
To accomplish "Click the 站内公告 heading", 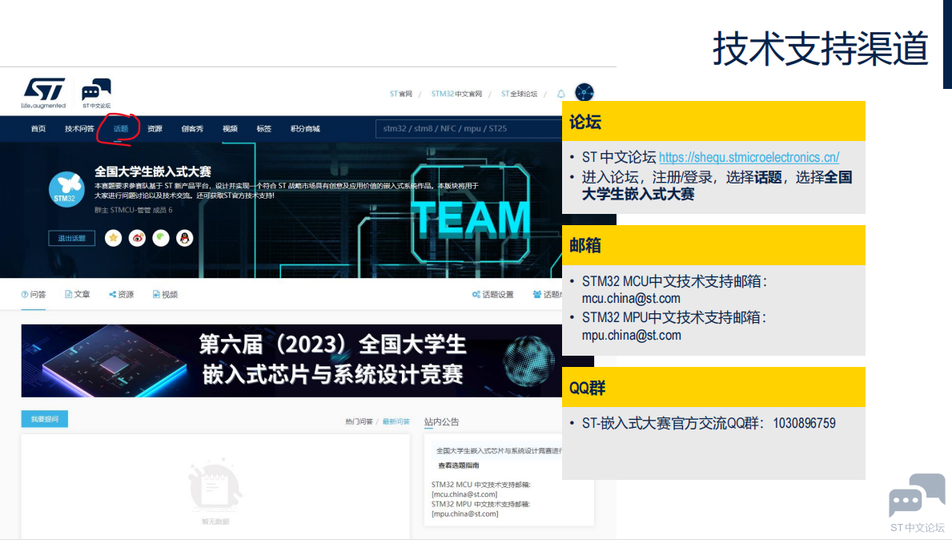I will point(441,421).
